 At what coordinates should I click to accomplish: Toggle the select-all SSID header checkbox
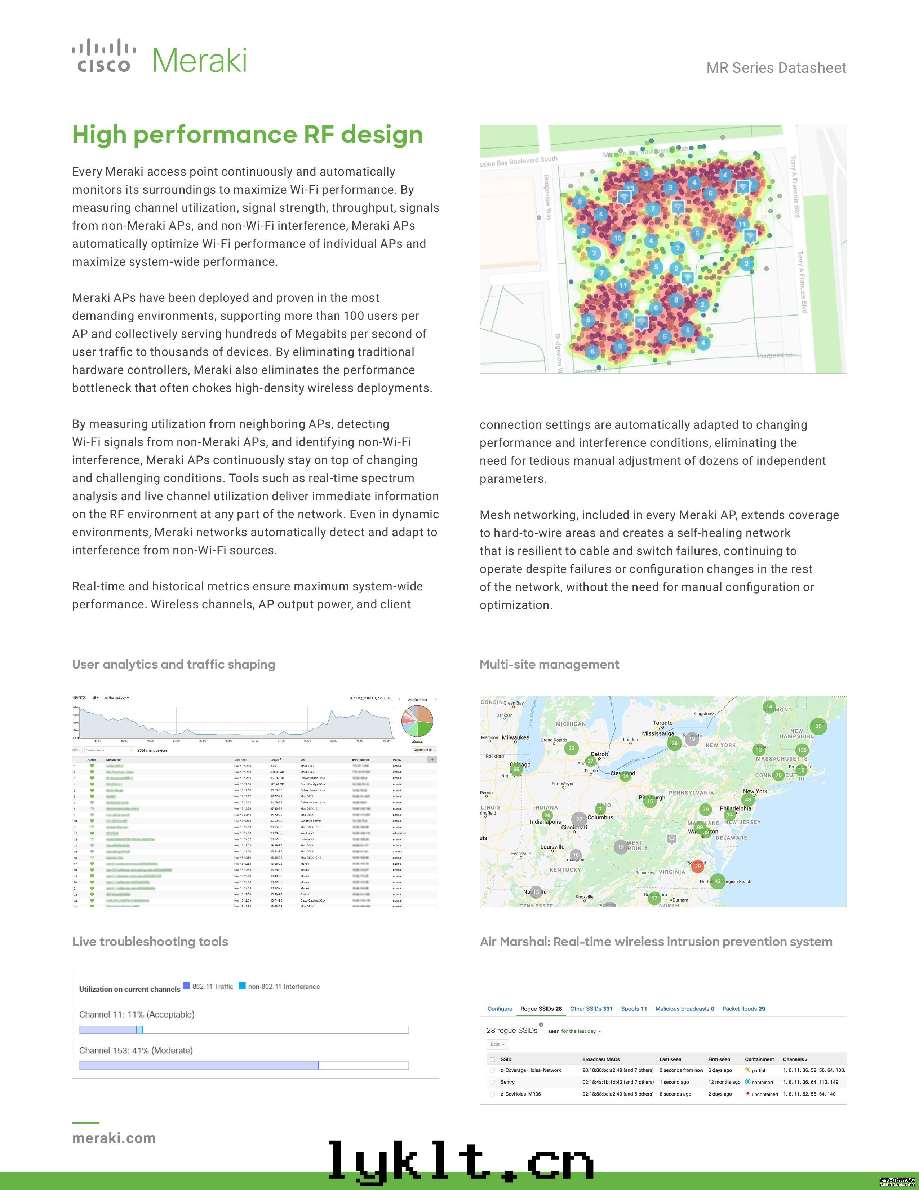click(492, 1059)
